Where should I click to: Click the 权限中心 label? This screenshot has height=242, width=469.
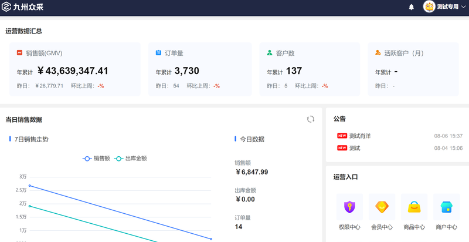[x=349, y=227]
